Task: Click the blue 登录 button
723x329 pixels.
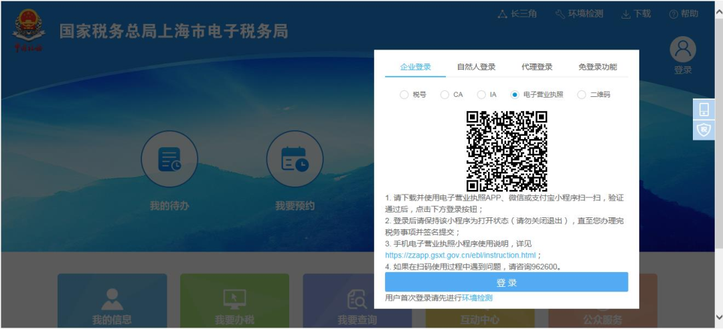Action: point(506,283)
